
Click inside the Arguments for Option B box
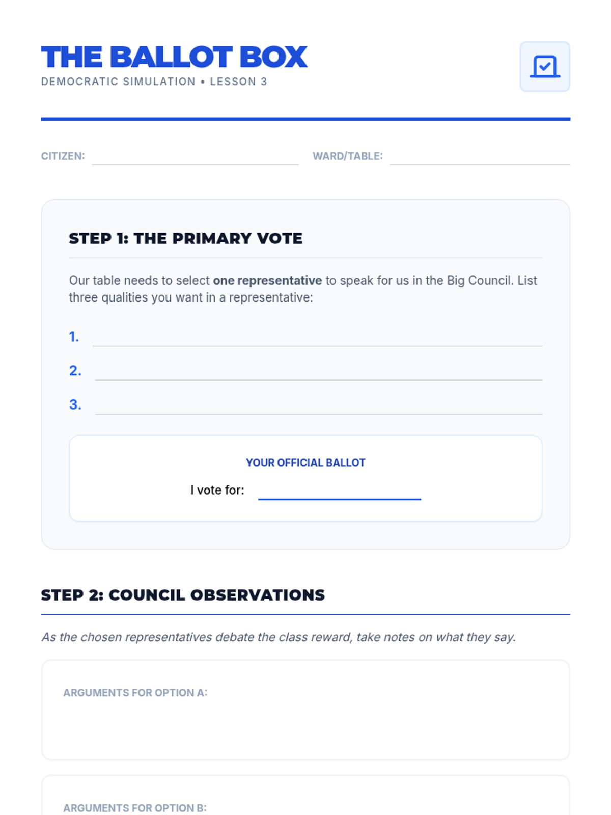point(305,800)
